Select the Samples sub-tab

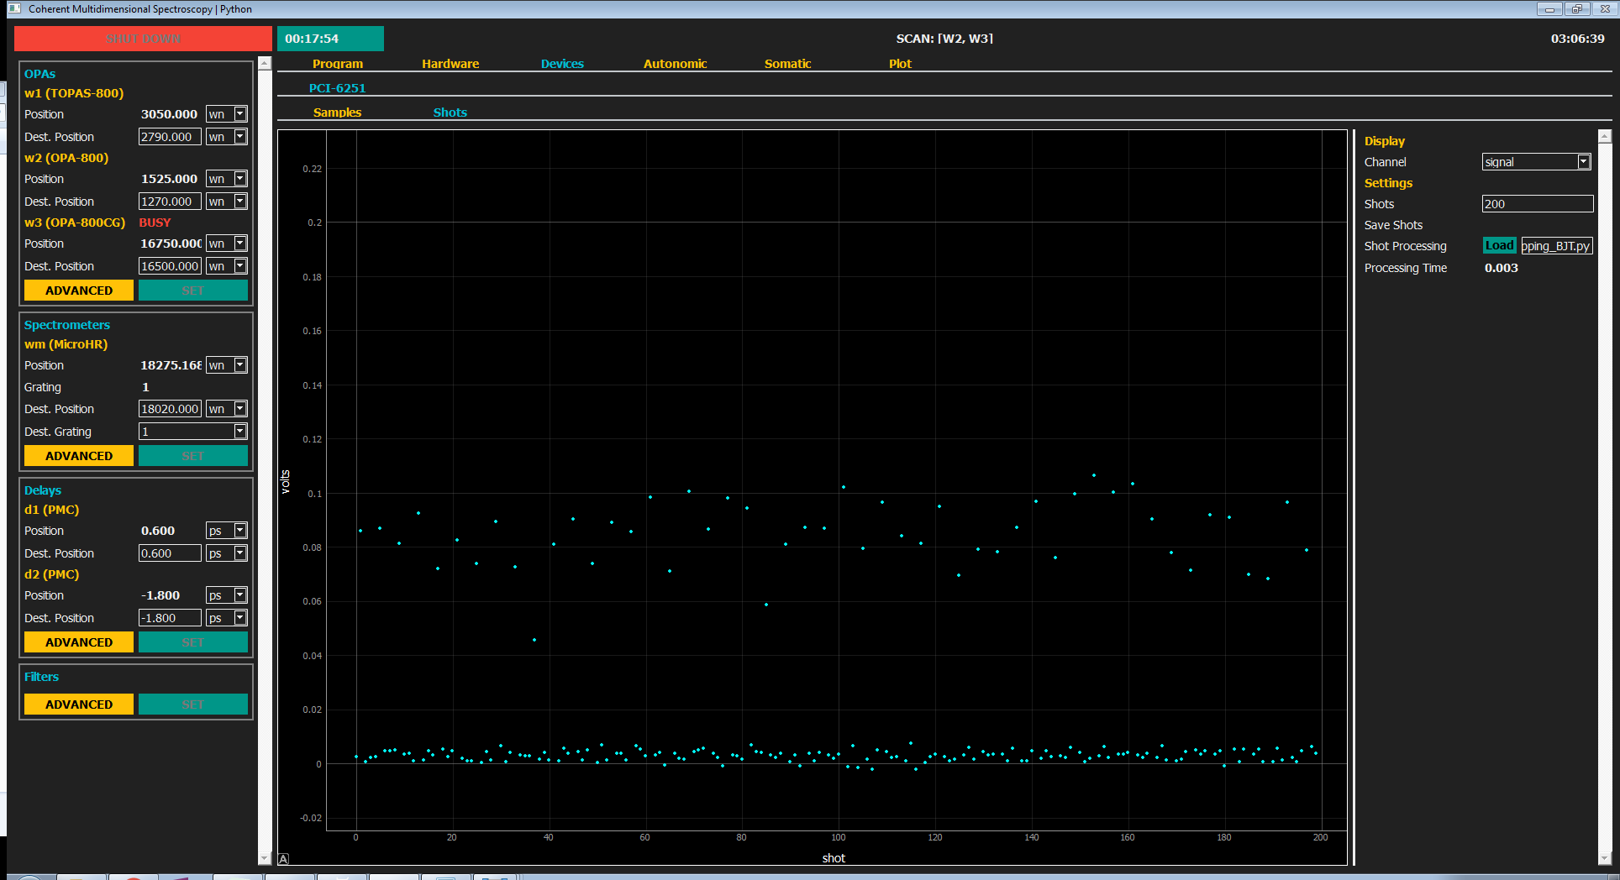tap(337, 113)
